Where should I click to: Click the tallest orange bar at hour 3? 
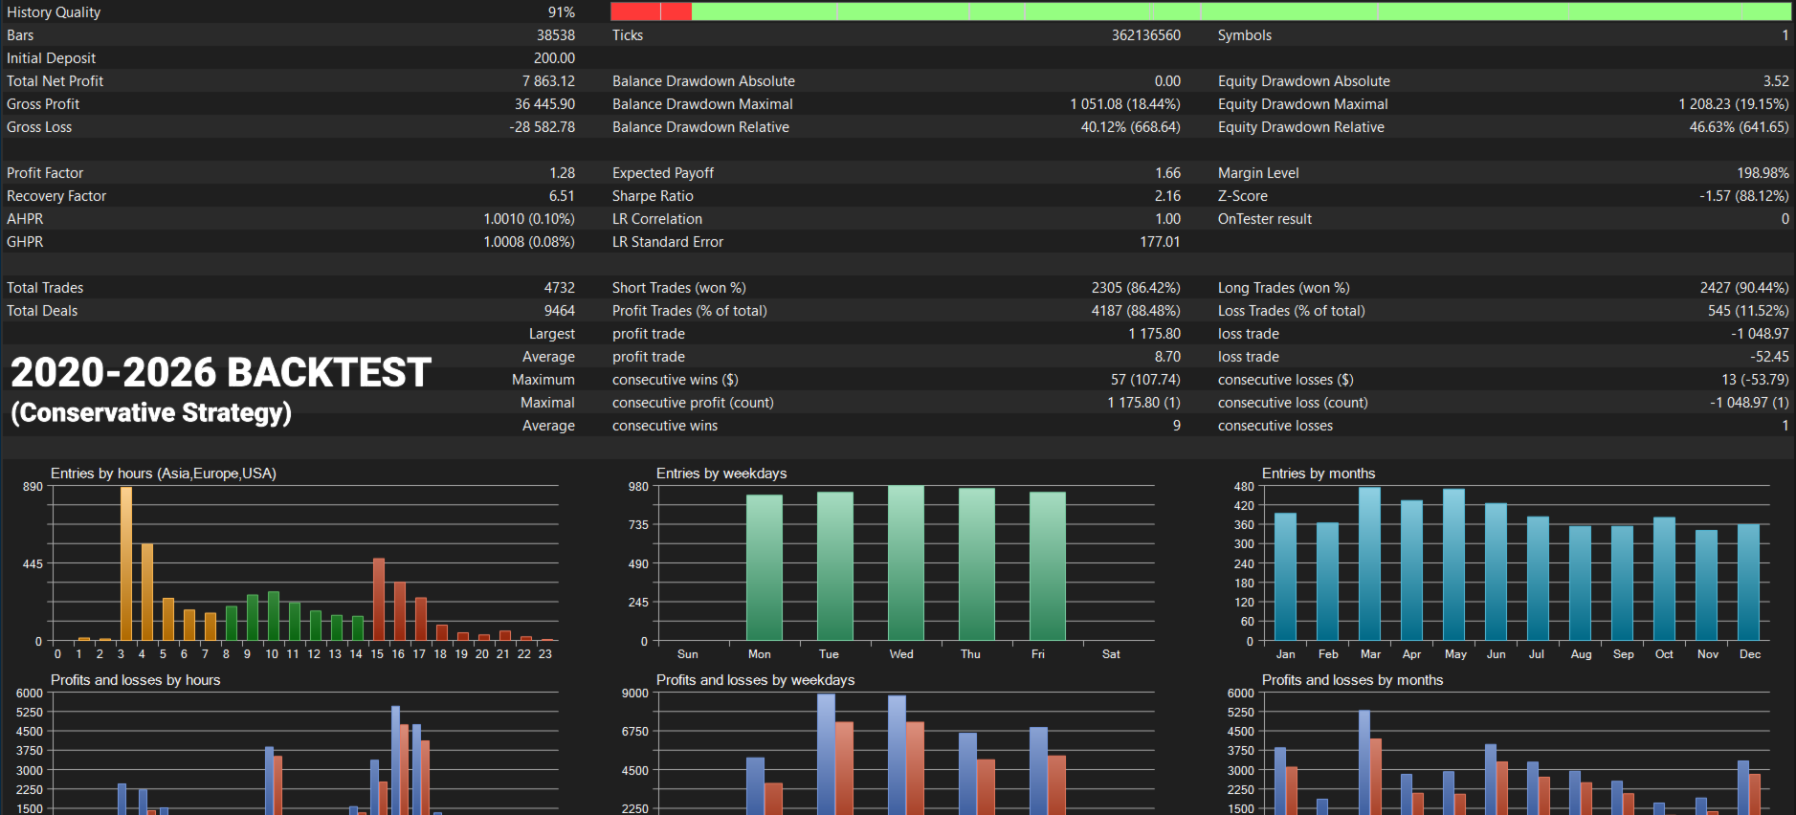pos(126,563)
